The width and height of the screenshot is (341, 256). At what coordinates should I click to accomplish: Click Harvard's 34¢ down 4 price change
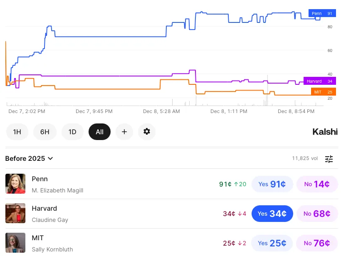(x=235, y=214)
